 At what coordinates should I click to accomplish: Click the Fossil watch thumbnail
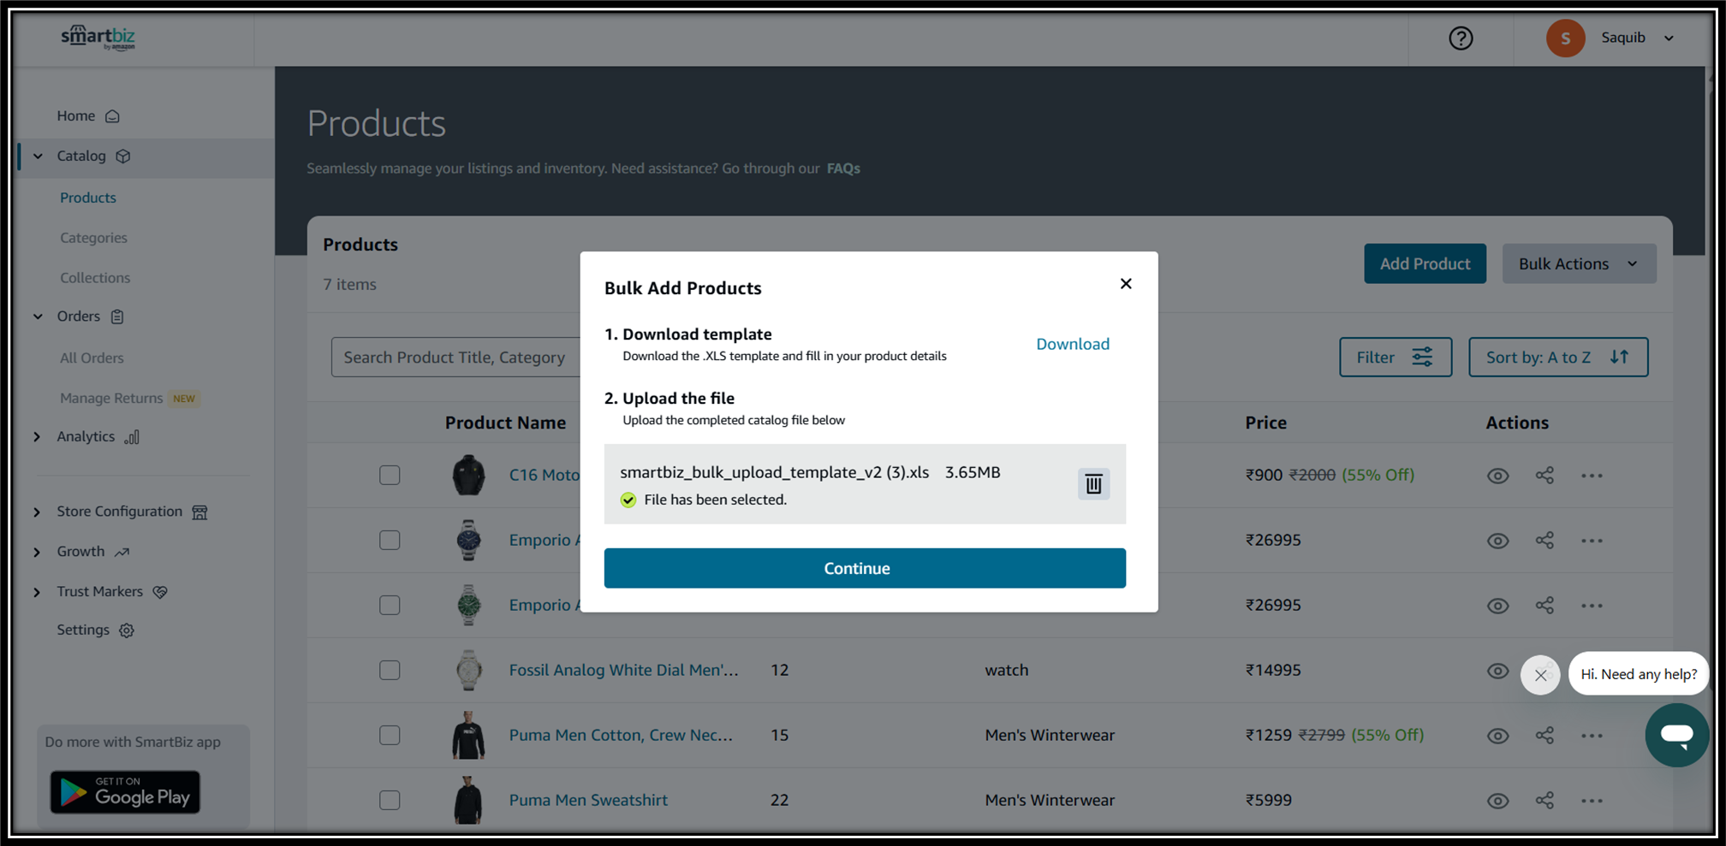pos(468,670)
